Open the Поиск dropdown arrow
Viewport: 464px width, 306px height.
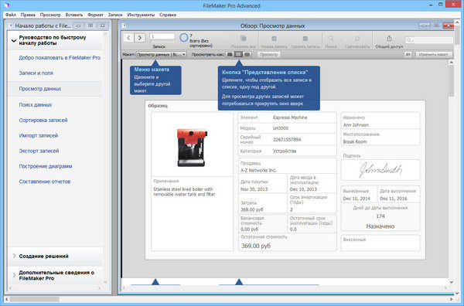[340, 39]
